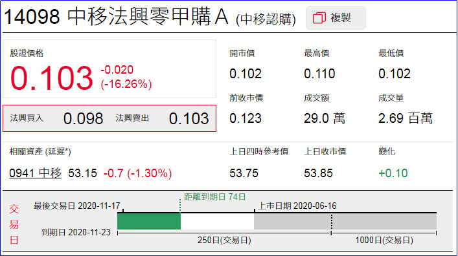This screenshot has height=256, width=458.
Task: Click the 股證價格 label
Action: click(27, 53)
